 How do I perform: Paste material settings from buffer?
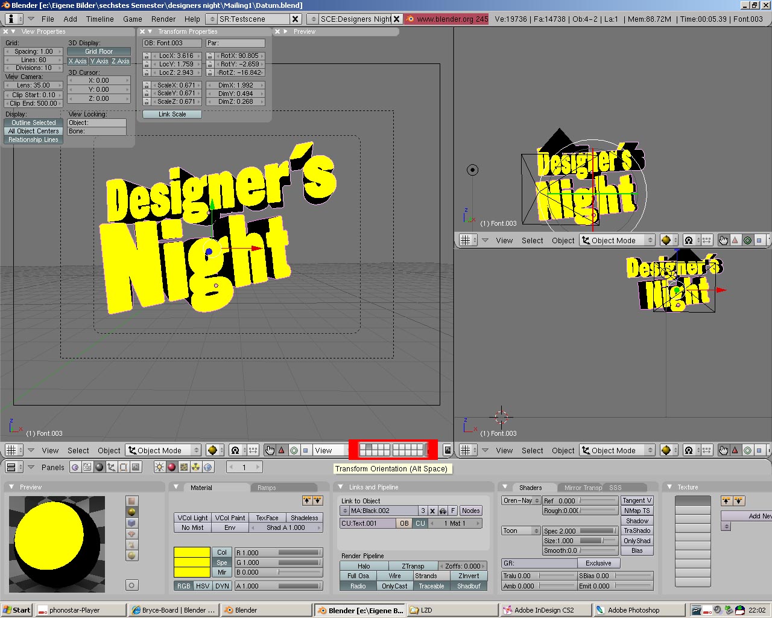click(318, 501)
